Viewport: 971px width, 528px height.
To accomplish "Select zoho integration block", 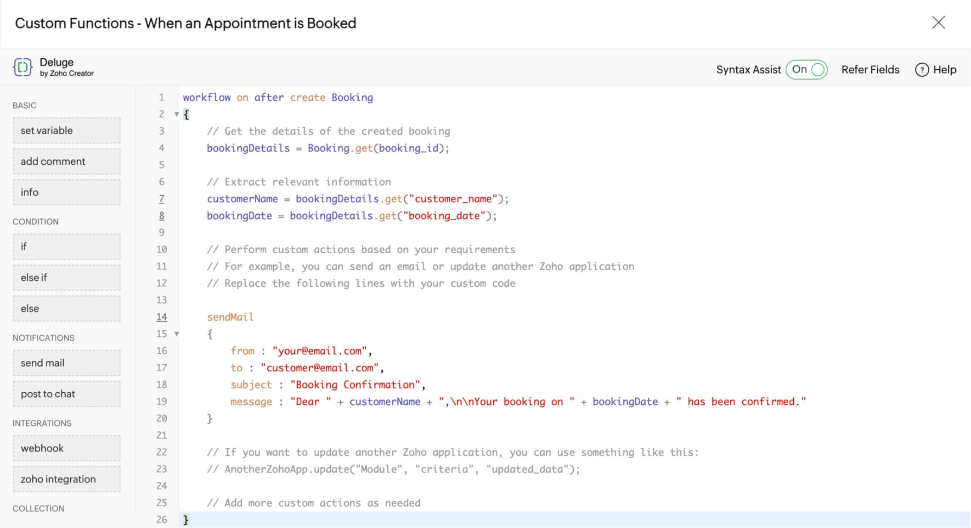I will (x=67, y=479).
